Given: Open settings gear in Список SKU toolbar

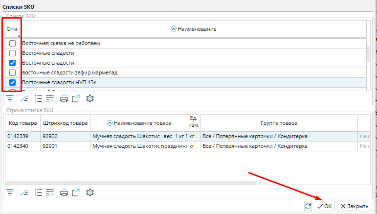Looking at the screenshot, I should point(89,98).
